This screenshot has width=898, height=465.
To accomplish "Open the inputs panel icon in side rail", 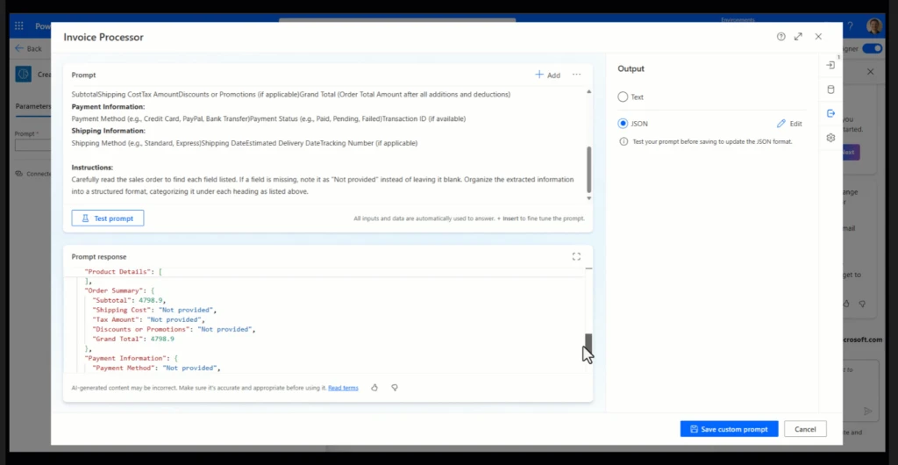I will pyautogui.click(x=830, y=65).
